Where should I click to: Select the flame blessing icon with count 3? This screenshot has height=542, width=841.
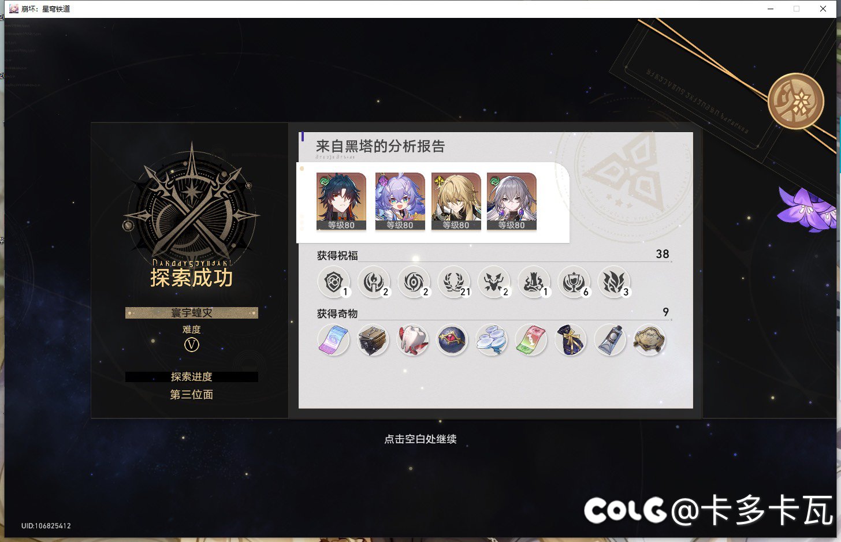614,282
